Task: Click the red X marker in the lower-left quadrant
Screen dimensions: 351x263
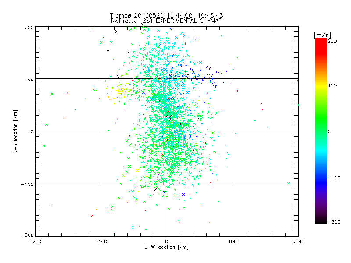Action: pyautogui.click(x=92, y=216)
